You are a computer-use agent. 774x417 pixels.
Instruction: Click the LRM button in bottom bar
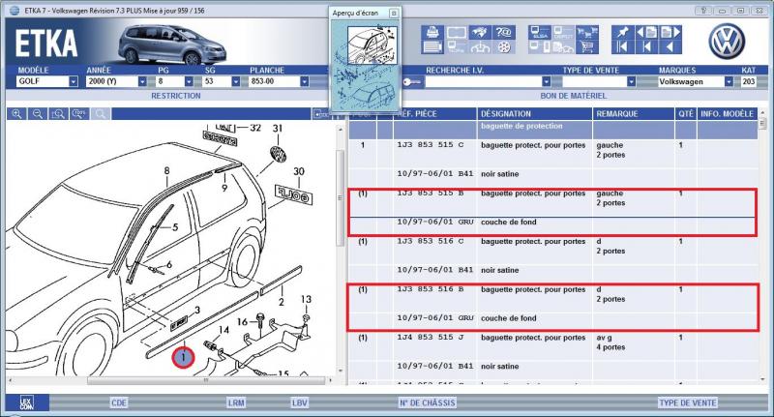[236, 402]
